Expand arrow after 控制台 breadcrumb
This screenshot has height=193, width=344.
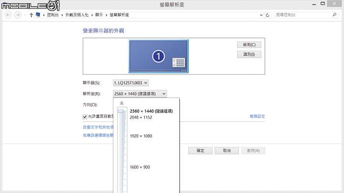pos(62,15)
